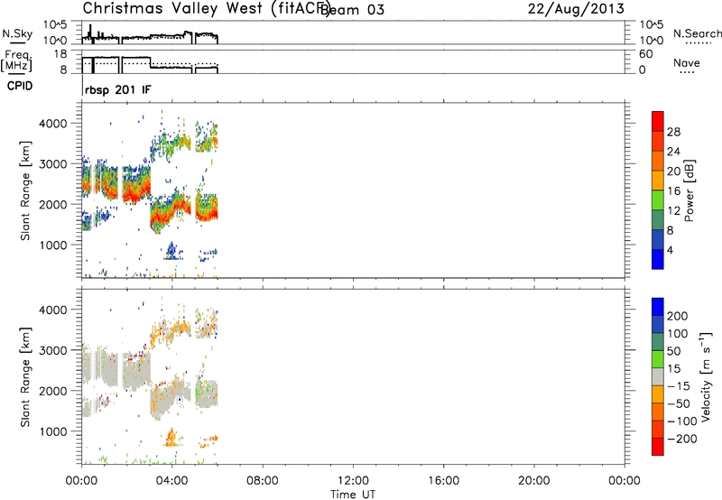Click the 'rbsp 201 IF' control program text
Viewport: 722px width, 500px height.
click(118, 89)
